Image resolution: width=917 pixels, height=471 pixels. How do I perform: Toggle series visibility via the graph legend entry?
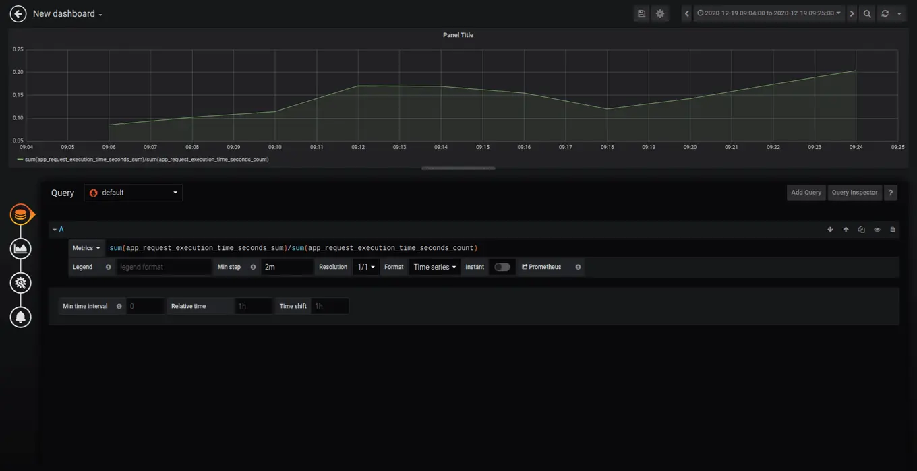pyautogui.click(x=146, y=160)
